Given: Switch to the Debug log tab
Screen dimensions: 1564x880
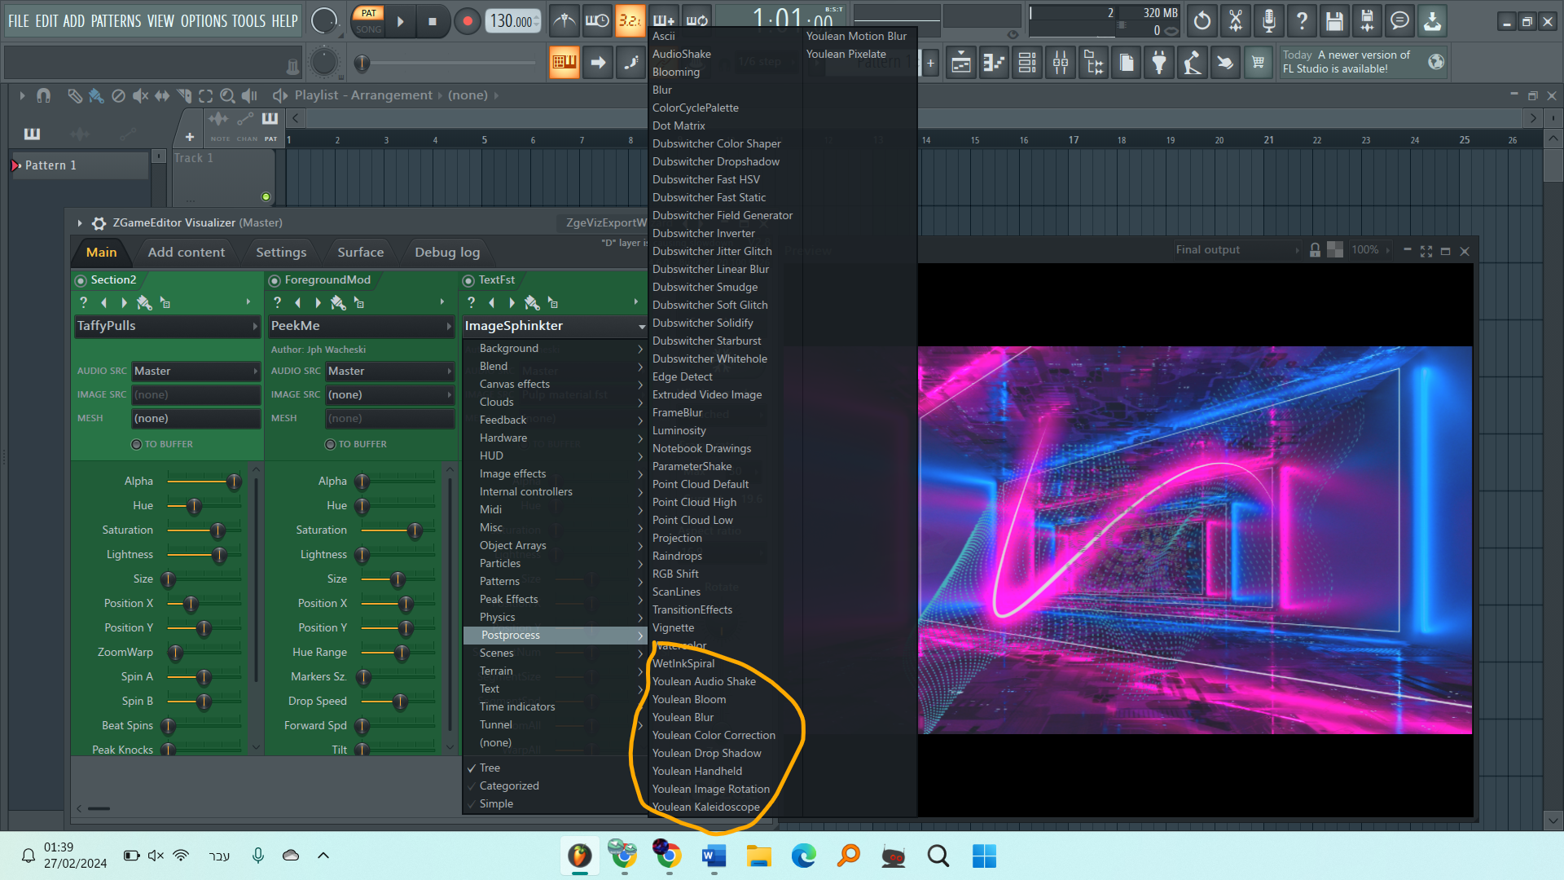Looking at the screenshot, I should (447, 253).
